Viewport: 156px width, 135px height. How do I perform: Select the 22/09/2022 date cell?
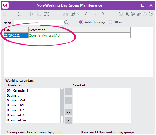(16, 35)
